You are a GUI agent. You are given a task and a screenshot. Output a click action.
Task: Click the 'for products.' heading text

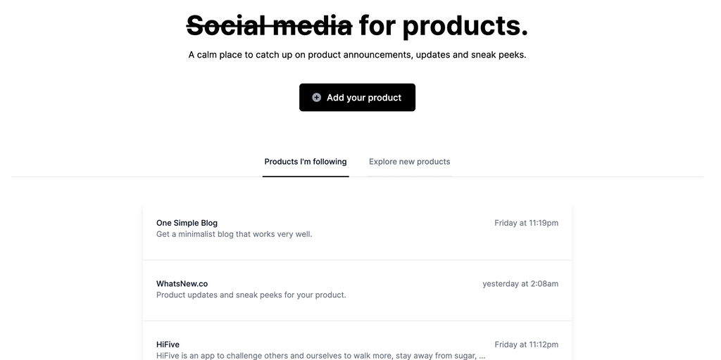[444, 26]
